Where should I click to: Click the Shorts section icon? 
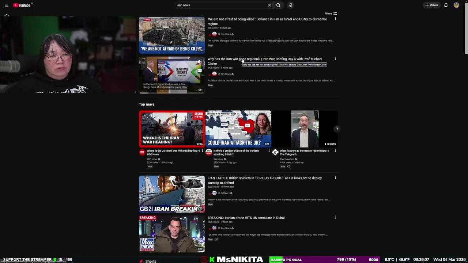(x=141, y=261)
